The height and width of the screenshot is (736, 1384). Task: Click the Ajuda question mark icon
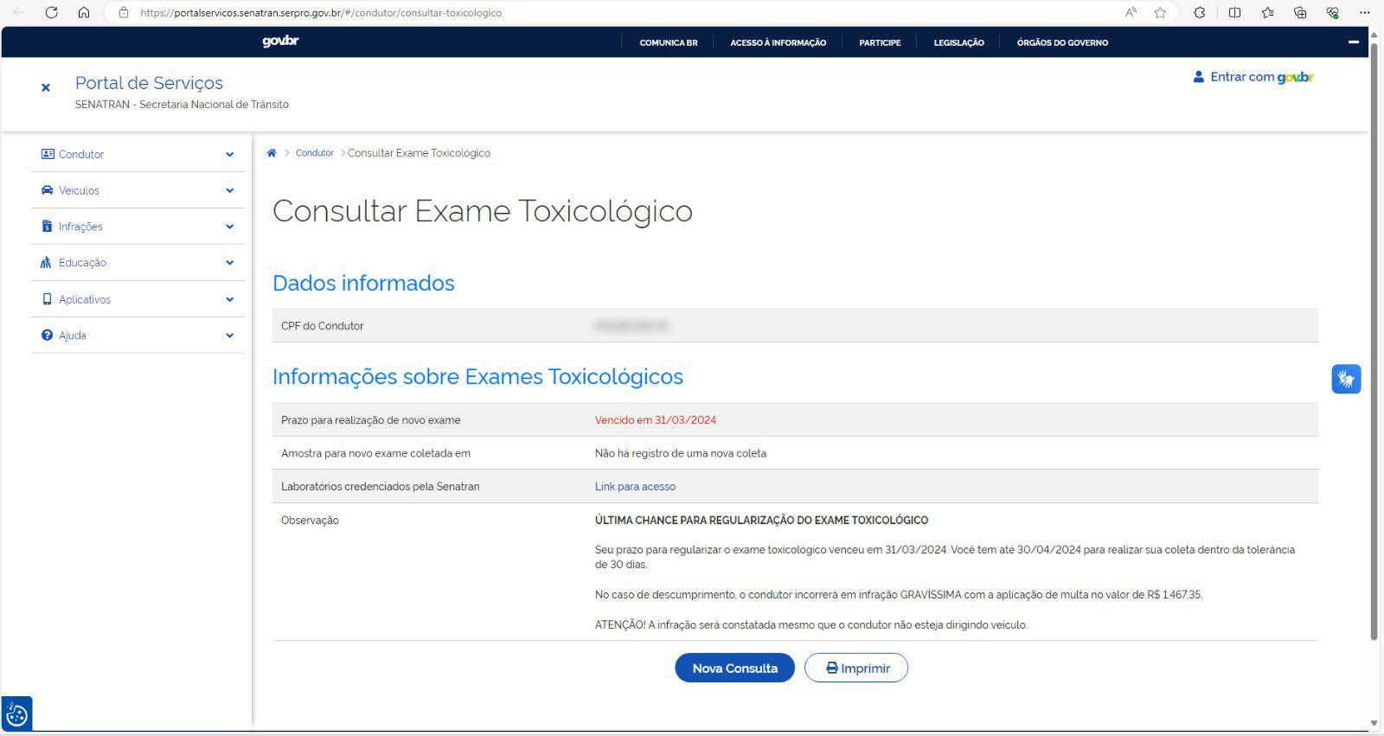click(47, 336)
